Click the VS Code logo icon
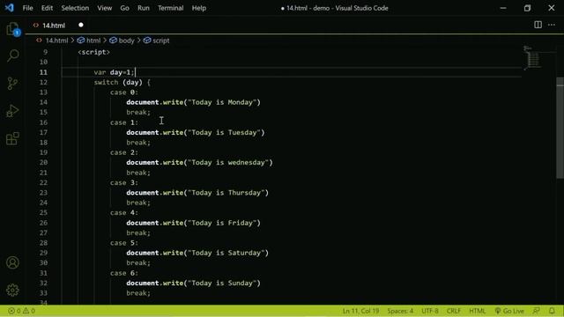This screenshot has height=317, width=564. point(10,8)
